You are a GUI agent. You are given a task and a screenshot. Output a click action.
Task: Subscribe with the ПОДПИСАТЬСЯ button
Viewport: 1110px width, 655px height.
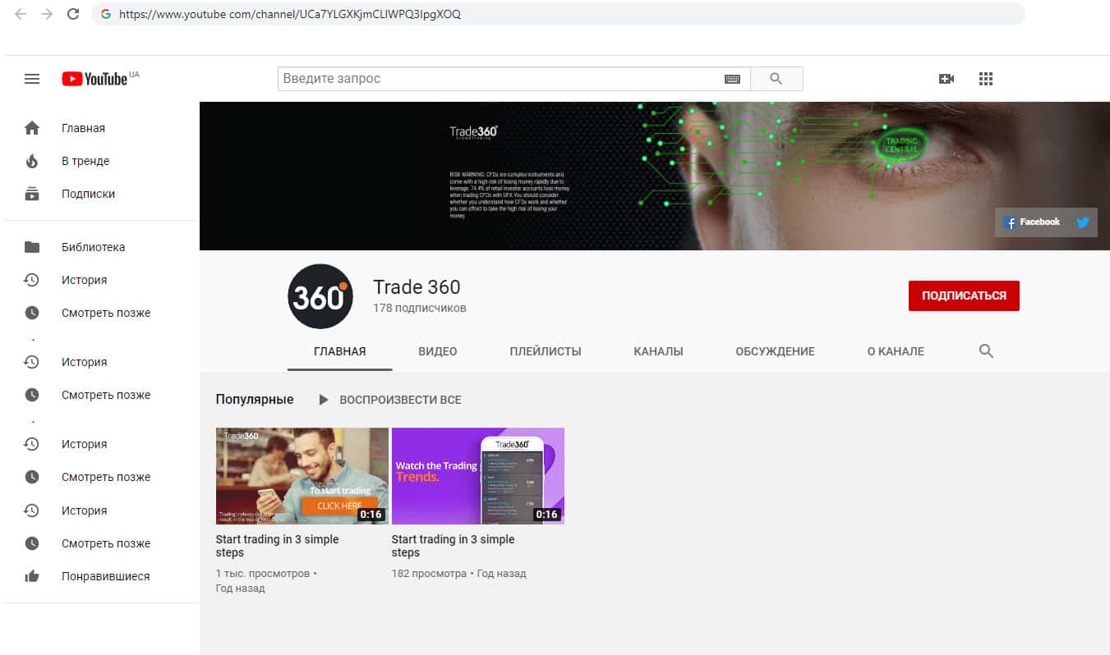point(964,295)
